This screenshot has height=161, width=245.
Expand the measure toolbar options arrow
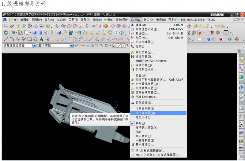click(228, 27)
